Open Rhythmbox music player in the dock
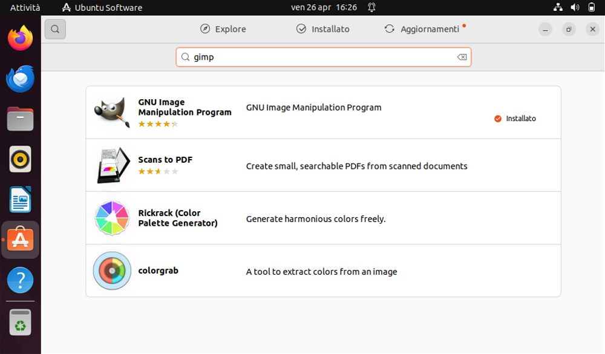This screenshot has height=354, width=605. point(21,159)
